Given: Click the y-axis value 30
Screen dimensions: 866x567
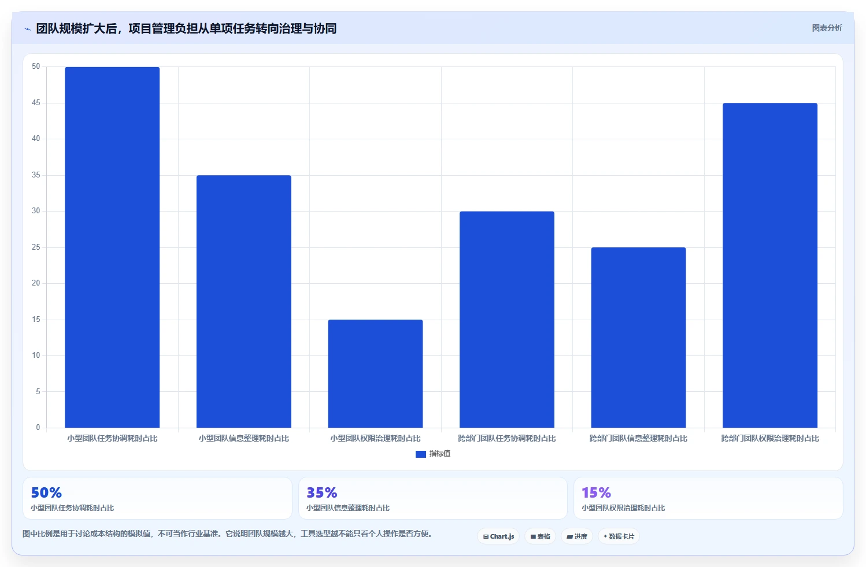Looking at the screenshot, I should coord(36,211).
